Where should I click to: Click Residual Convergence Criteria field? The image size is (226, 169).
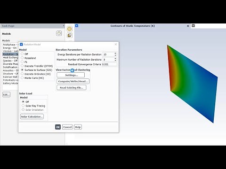click(x=109, y=64)
